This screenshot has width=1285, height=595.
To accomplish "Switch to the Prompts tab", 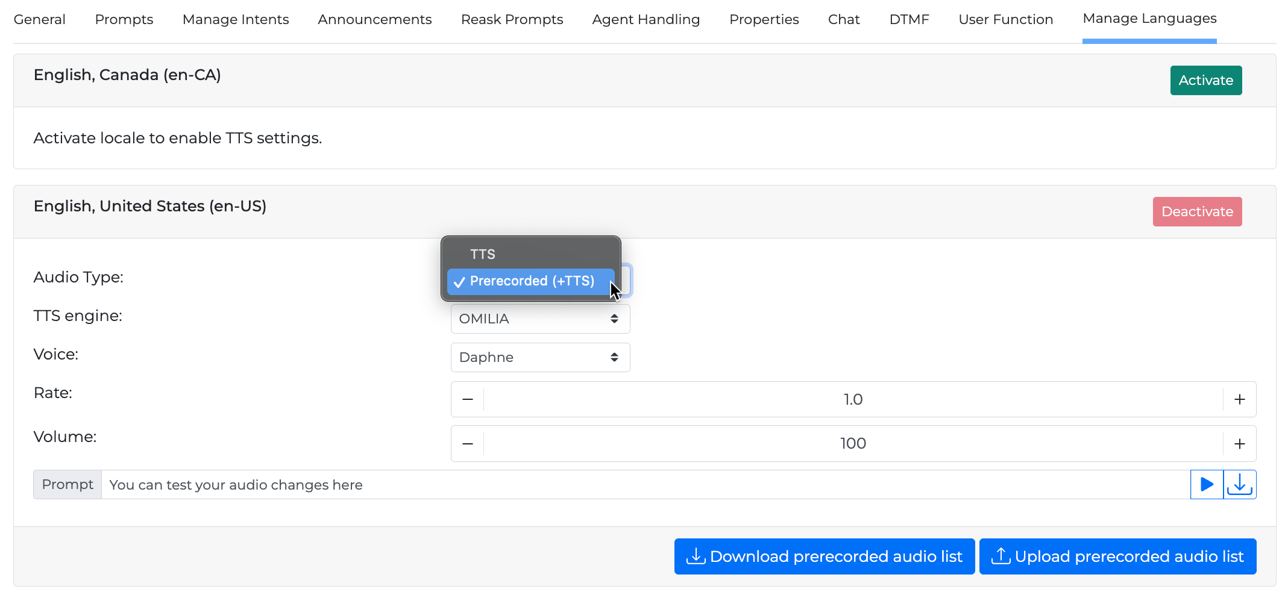I will tap(124, 19).
